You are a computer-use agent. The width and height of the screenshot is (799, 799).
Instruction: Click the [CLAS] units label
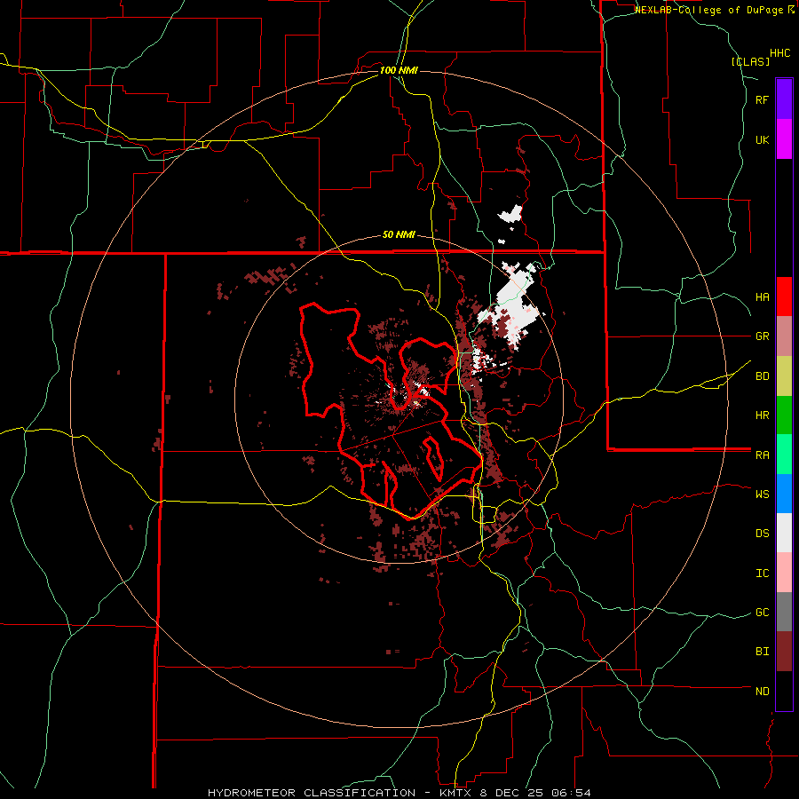click(750, 62)
